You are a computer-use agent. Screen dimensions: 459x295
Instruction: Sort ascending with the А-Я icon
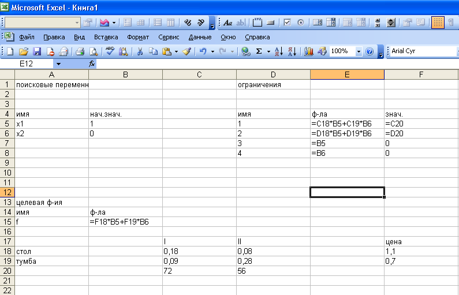(279, 51)
